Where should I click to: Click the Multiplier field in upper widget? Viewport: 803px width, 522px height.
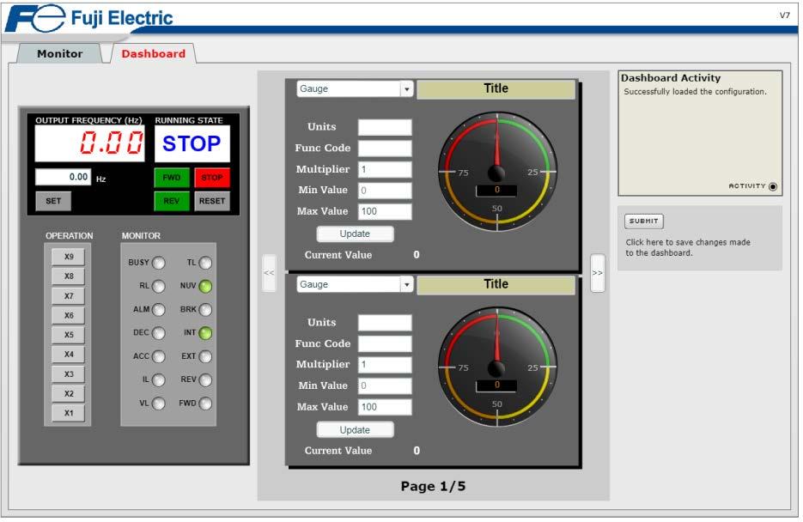click(385, 169)
